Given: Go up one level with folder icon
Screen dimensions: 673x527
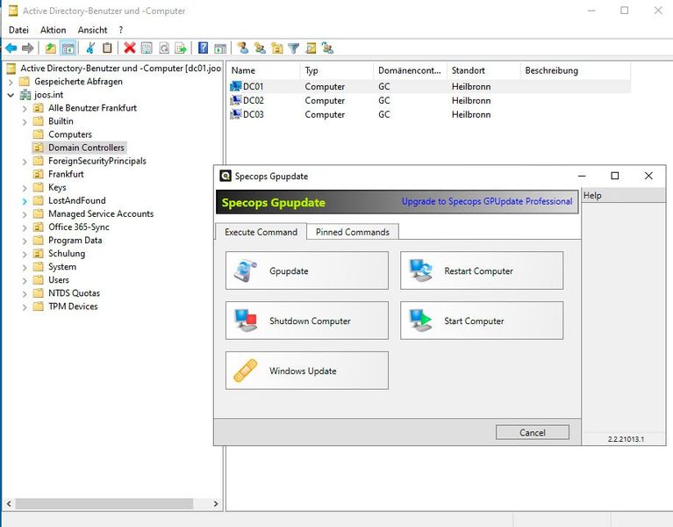Looking at the screenshot, I should [x=51, y=48].
